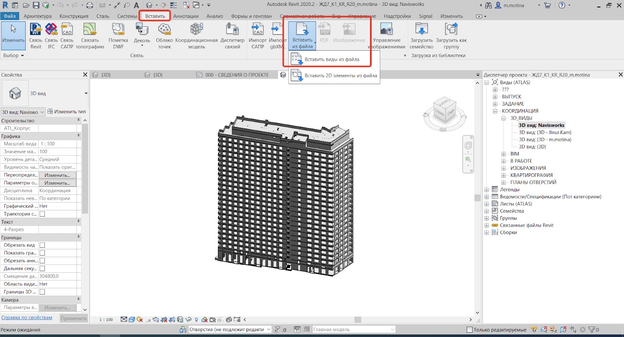This screenshot has height=337, width=624.
Task: Click the detail level icon in view control bar
Action: click(x=124, y=319)
